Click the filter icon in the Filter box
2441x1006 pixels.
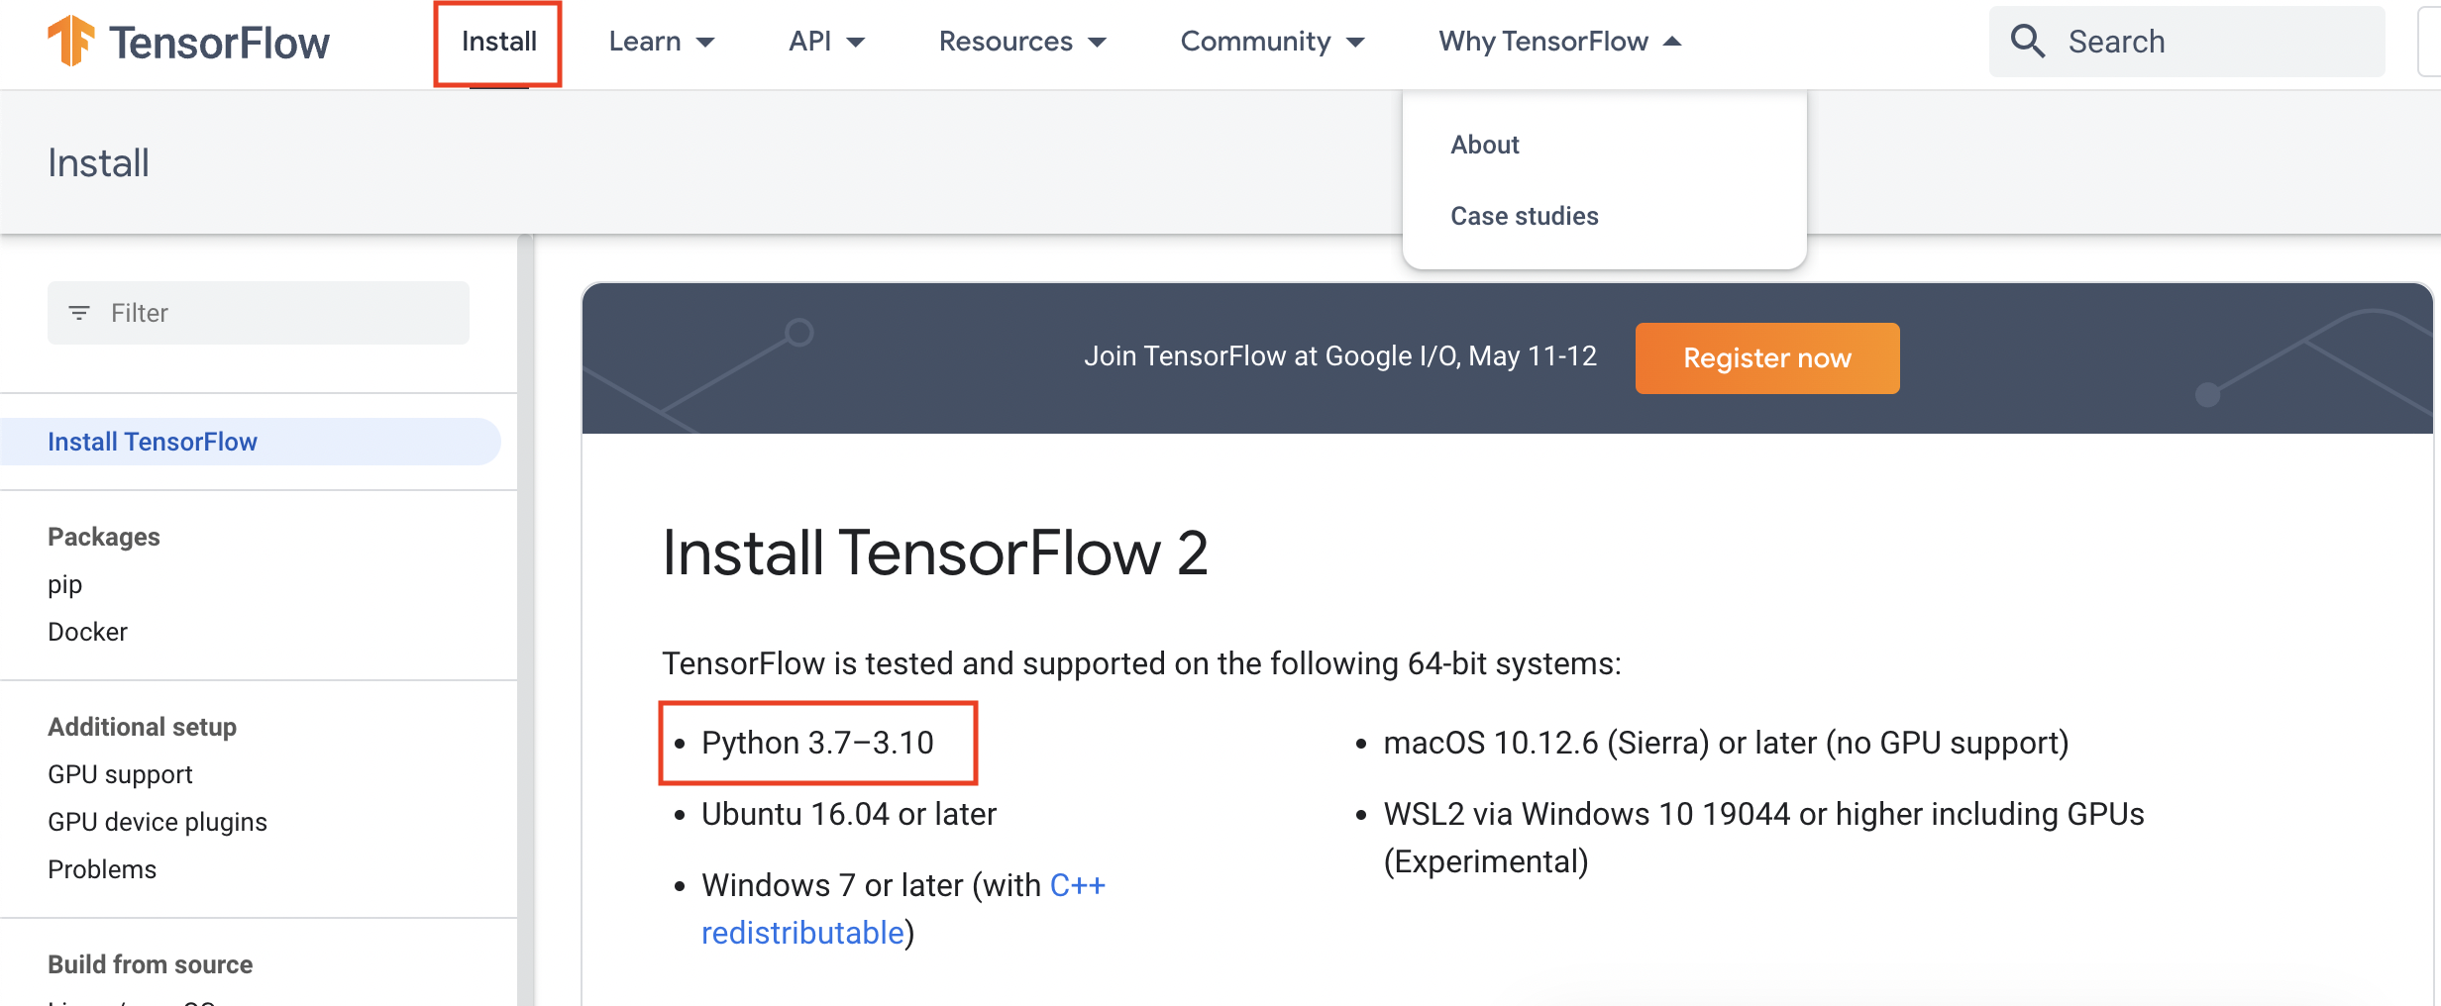tap(79, 312)
